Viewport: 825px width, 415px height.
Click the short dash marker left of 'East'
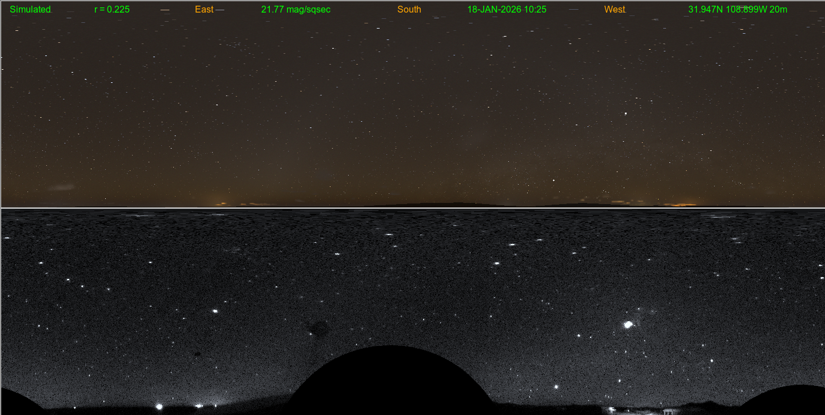pos(165,10)
